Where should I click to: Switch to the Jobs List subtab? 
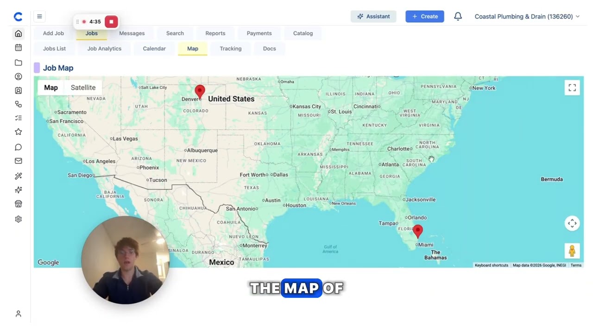coord(54,49)
